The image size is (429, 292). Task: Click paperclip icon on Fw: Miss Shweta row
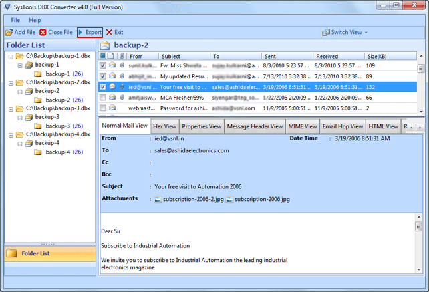tap(122, 65)
